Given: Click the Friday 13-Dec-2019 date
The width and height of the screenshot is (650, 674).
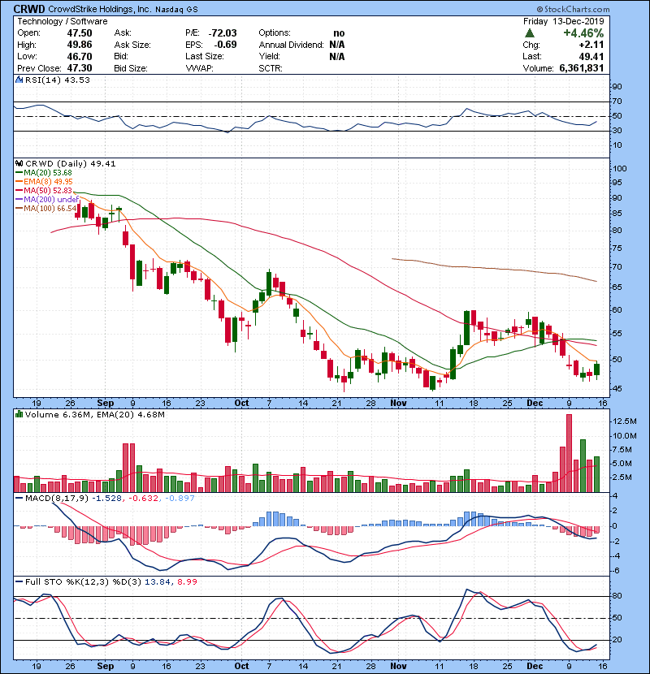Looking at the screenshot, I should 564,21.
